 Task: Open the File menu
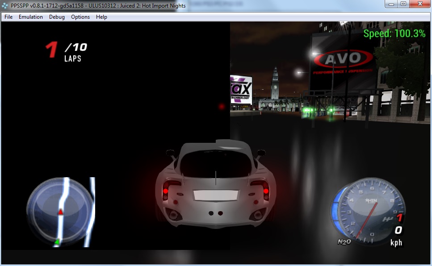coord(8,17)
